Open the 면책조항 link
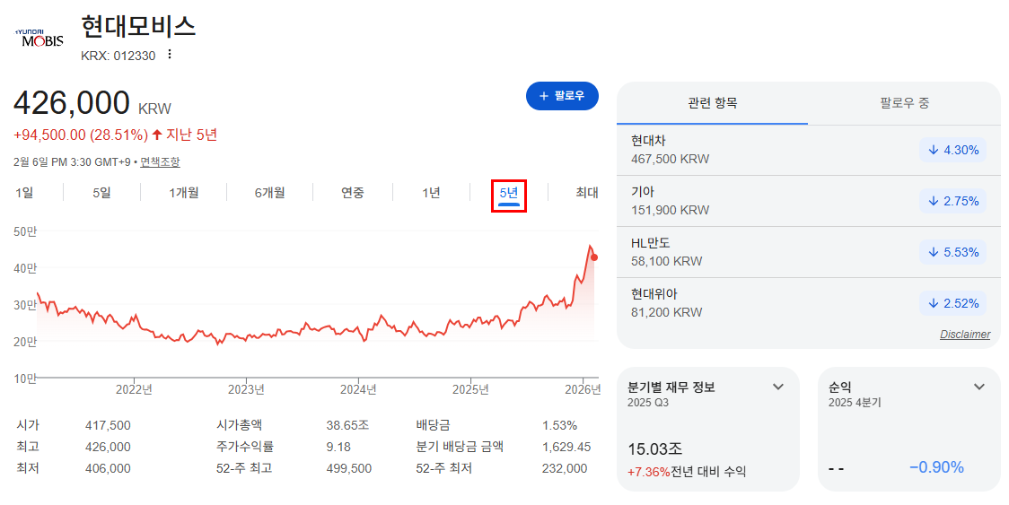Viewport: 1009px width, 505px height. click(x=160, y=162)
